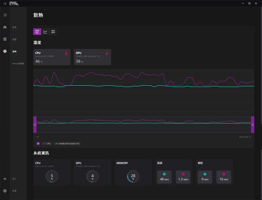Click the 磁碟 card title
Screen dimensions: 262x200
pos(160,163)
